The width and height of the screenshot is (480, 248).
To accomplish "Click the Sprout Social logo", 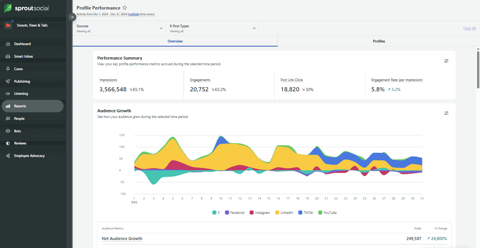I will 27,8.
